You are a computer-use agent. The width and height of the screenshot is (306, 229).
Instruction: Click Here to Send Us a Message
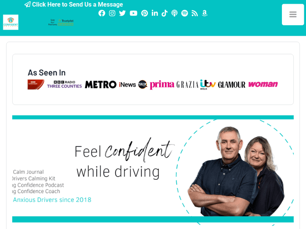pos(73,4)
